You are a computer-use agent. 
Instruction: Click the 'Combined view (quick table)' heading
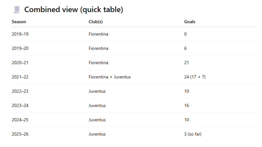tap(74, 9)
